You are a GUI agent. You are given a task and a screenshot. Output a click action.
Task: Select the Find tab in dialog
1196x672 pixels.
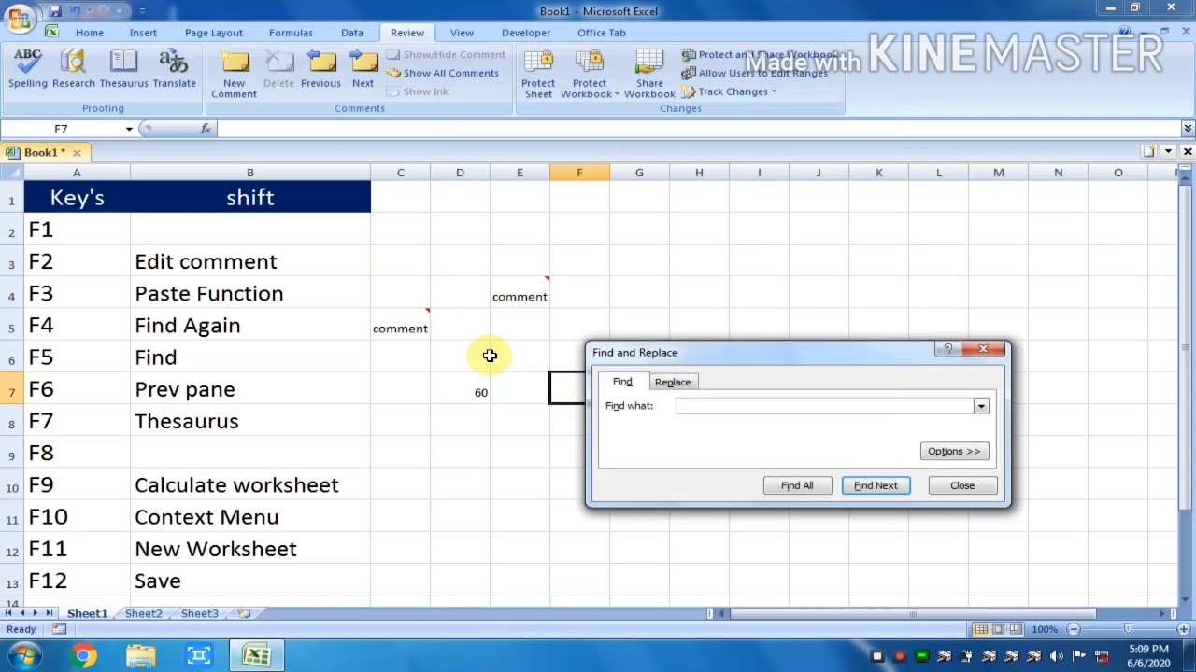(x=622, y=381)
